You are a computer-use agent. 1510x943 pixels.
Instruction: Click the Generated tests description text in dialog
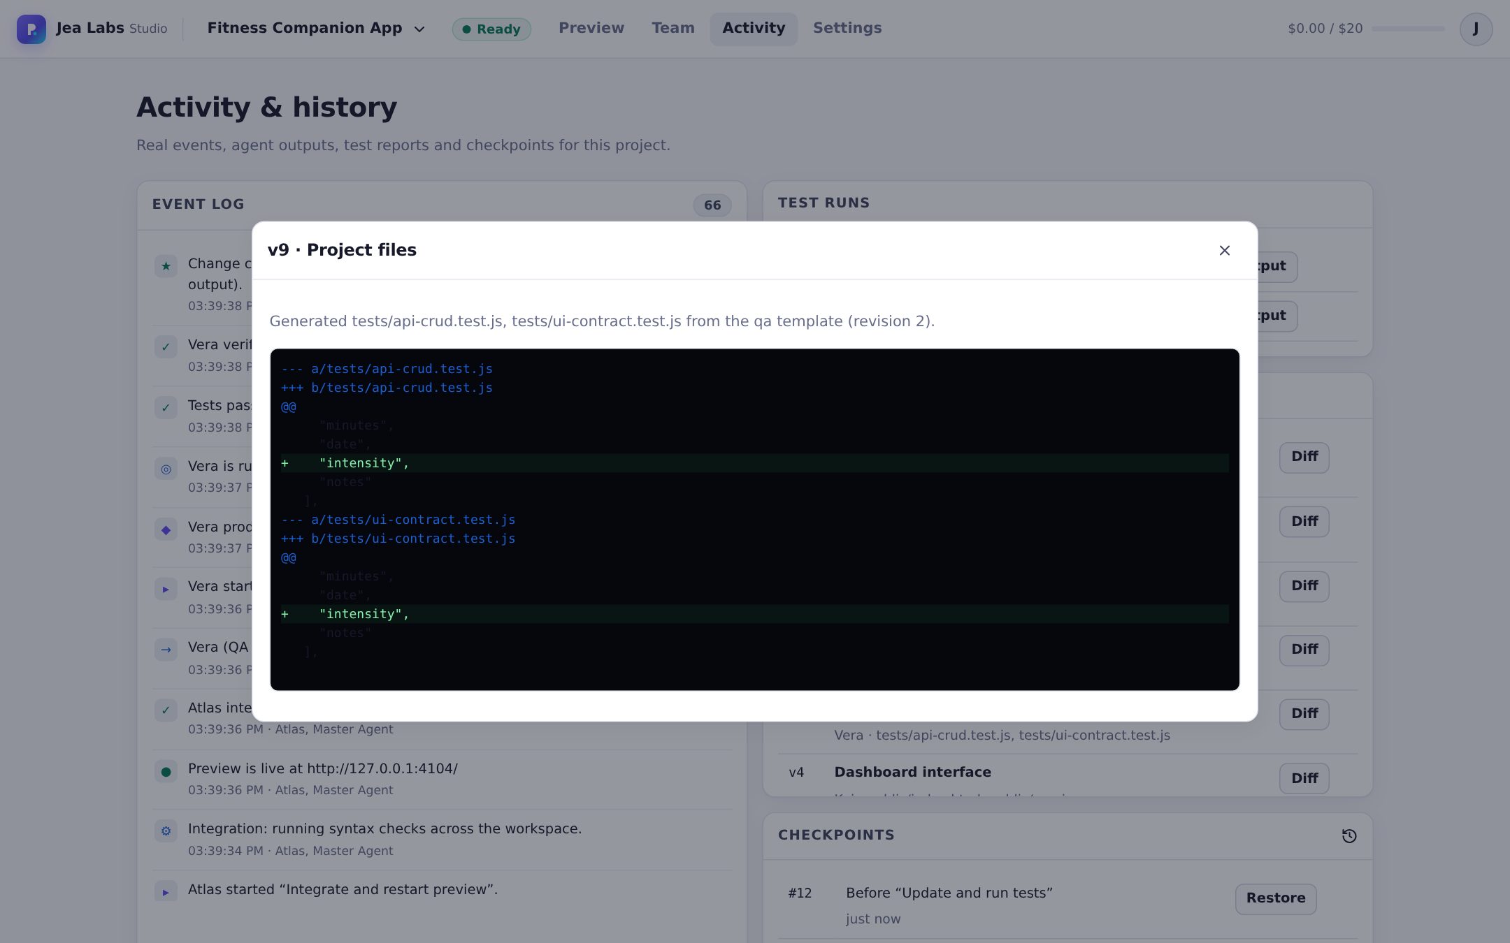(602, 321)
